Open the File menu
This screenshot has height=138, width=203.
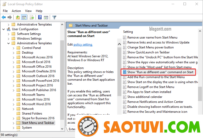[5, 11]
